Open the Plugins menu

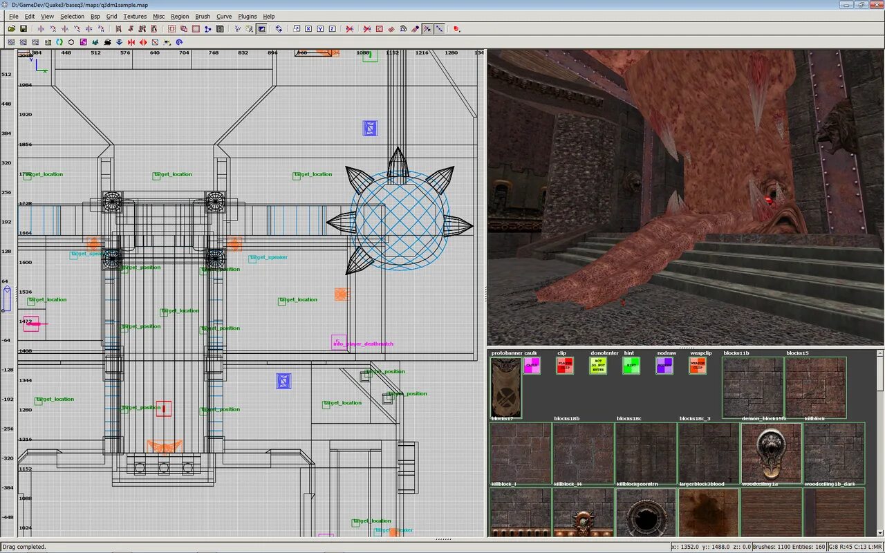248,17
